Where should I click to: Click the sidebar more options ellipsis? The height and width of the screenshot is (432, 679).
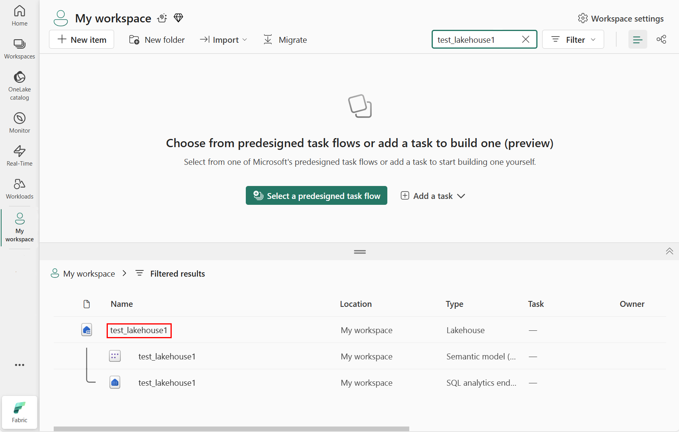point(20,365)
